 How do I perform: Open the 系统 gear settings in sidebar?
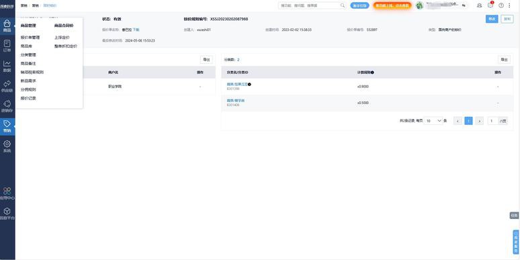7,146
